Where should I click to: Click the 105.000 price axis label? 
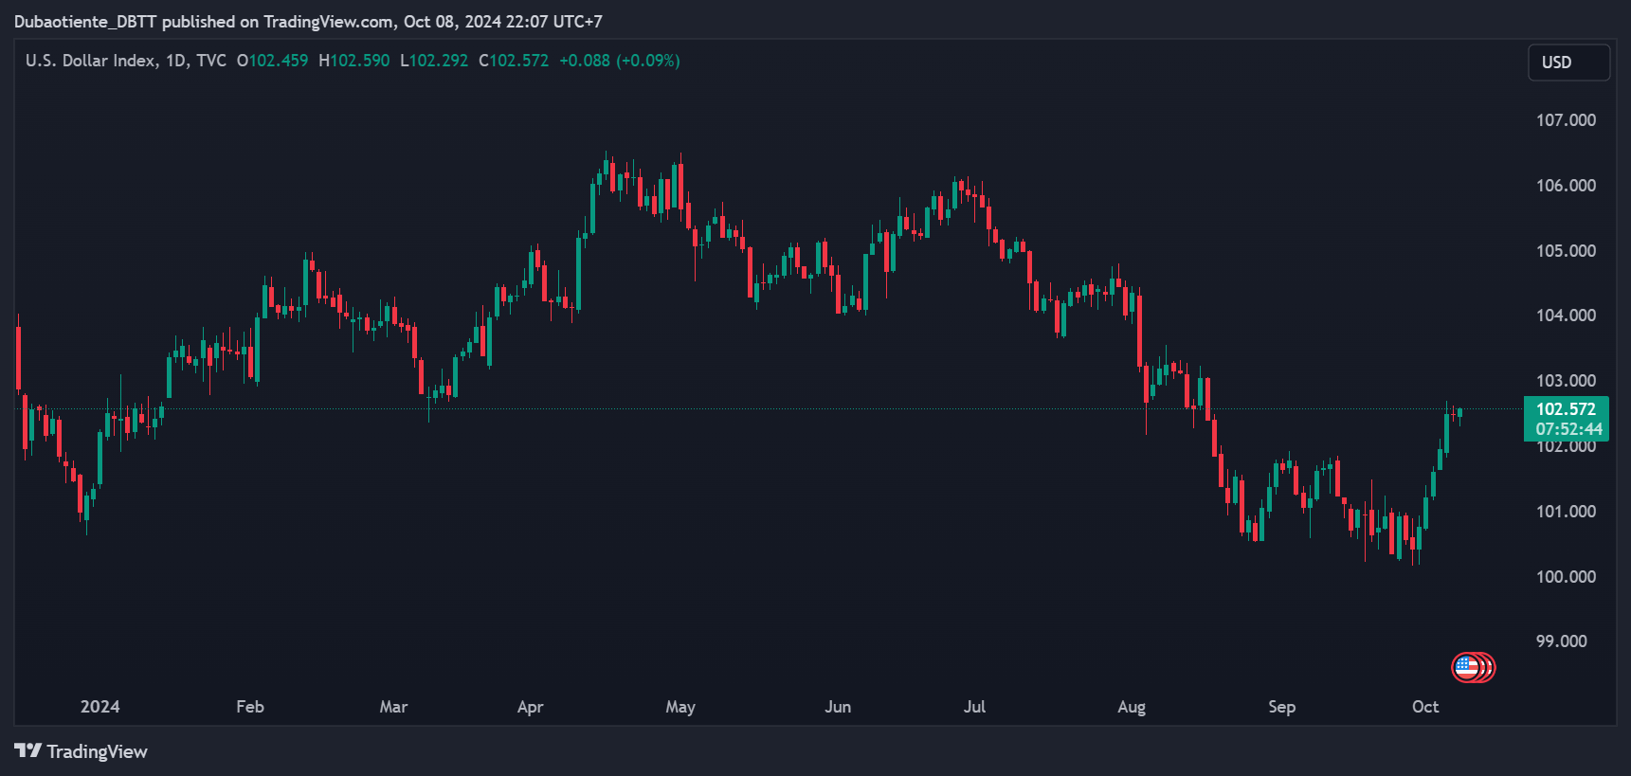[x=1566, y=251]
